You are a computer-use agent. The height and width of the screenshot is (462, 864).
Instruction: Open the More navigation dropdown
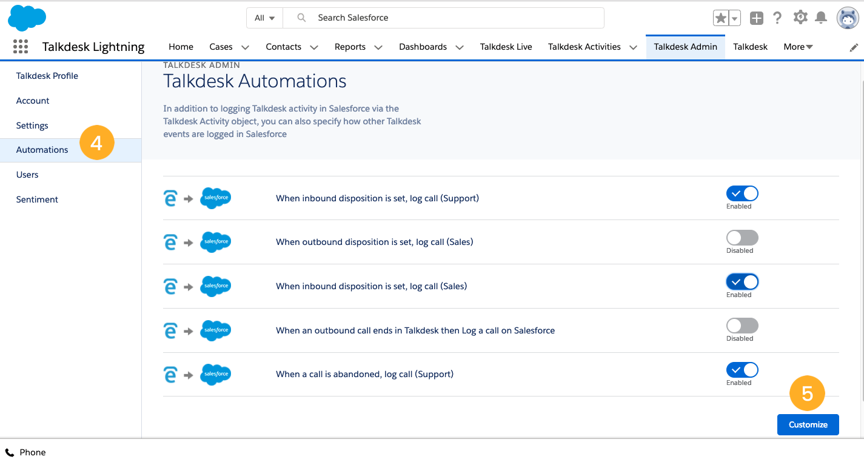pos(798,47)
